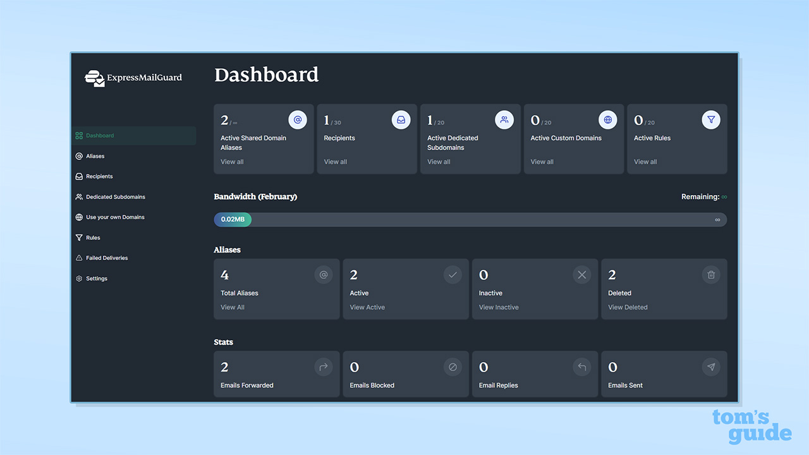Click the blocked icon on the Emails Blocked card
Image resolution: width=809 pixels, height=455 pixels.
(x=453, y=367)
